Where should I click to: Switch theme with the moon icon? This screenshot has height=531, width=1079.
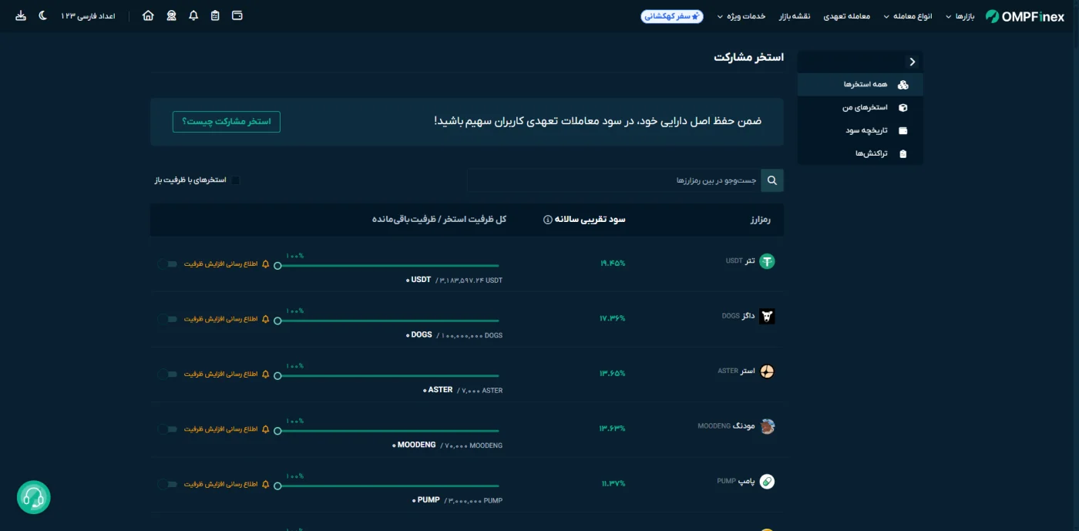42,15
